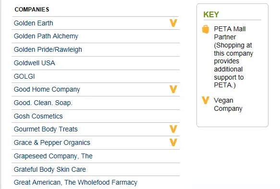Select the Golden Pride/Rawleigh company

click(x=48, y=49)
